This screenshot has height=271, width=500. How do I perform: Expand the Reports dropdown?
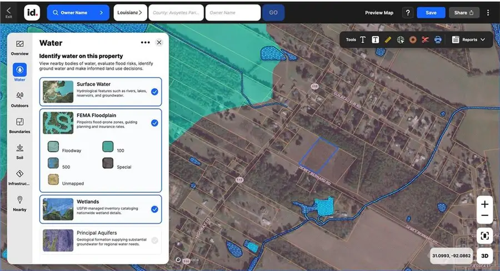(469, 39)
